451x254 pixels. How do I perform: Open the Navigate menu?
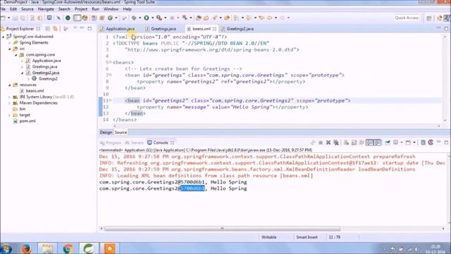pos(46,9)
